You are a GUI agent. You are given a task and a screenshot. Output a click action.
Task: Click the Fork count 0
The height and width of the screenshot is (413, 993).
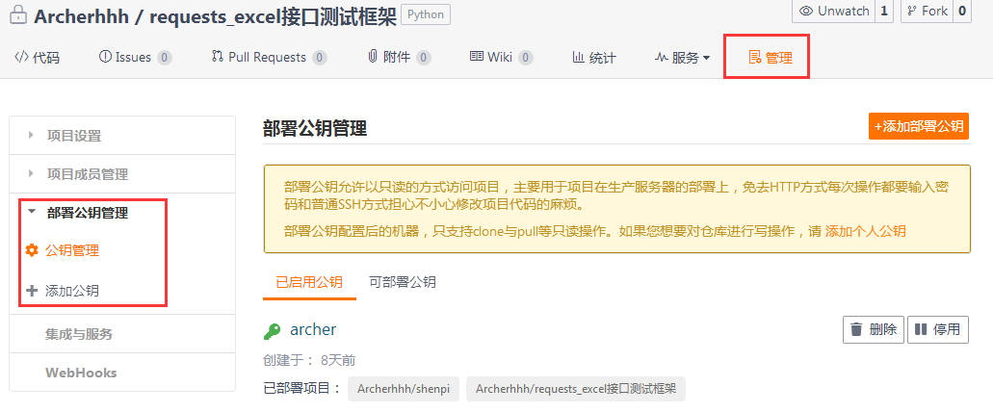pos(962,12)
